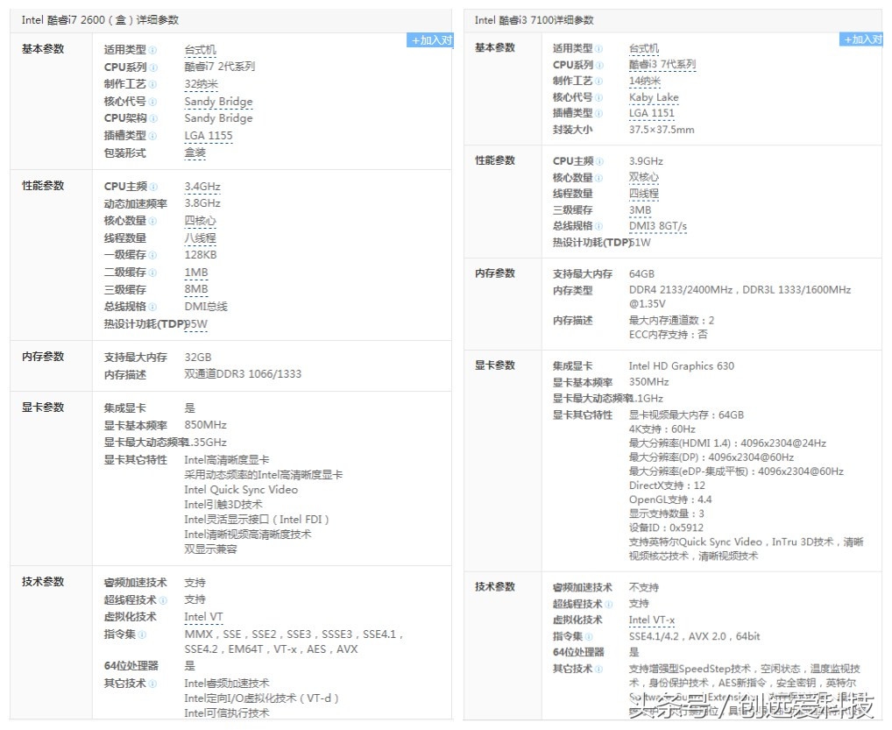Image resolution: width=892 pixels, height=730 pixels.
Task: Open the 台式机 link under i7 基本参数
Action: [200, 50]
